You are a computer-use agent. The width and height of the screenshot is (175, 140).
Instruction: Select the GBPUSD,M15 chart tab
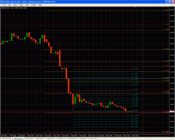[x=18, y=138]
